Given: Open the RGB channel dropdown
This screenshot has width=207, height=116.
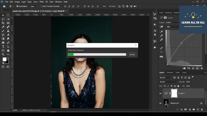Looking at the screenshot, I should (172, 27).
